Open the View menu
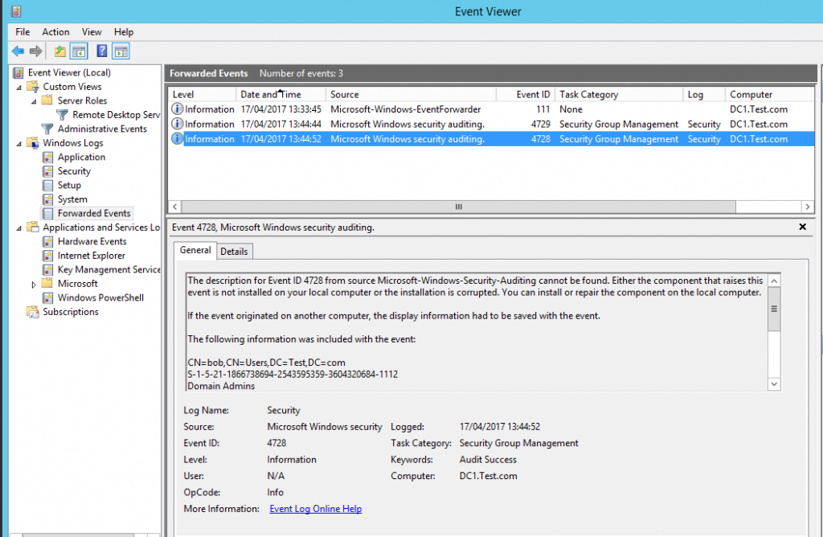 coord(92,32)
